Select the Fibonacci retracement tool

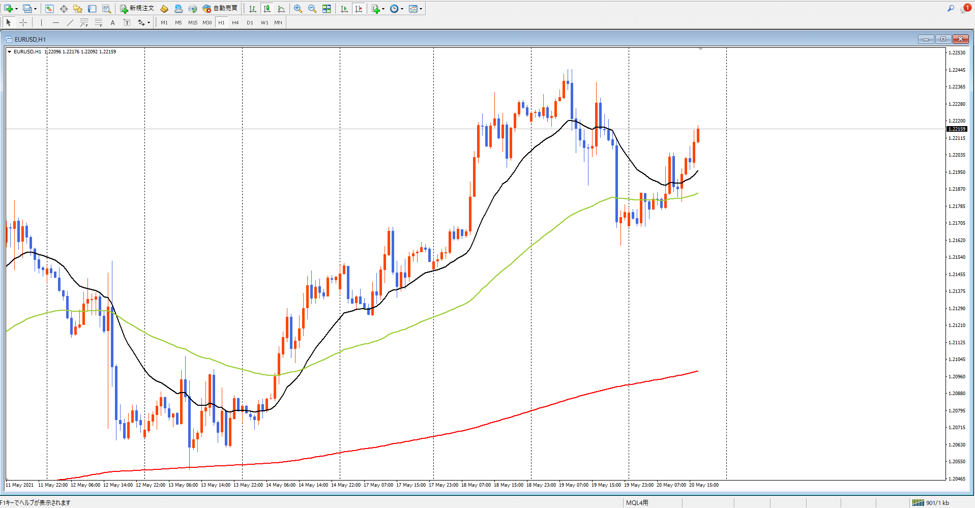point(99,22)
